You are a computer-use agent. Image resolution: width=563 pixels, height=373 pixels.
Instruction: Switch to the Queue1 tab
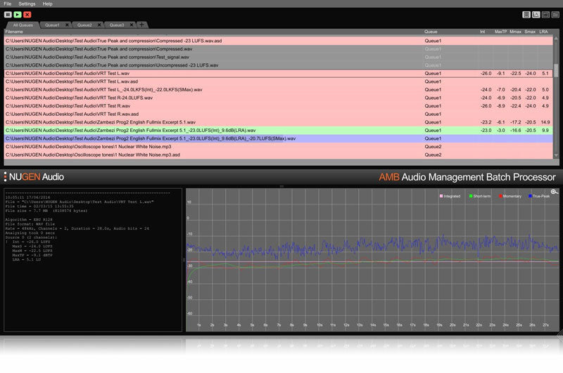click(52, 25)
